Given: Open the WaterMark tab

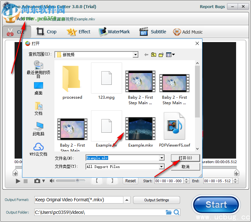Looking at the screenshot, I should pyautogui.click(x=114, y=32).
